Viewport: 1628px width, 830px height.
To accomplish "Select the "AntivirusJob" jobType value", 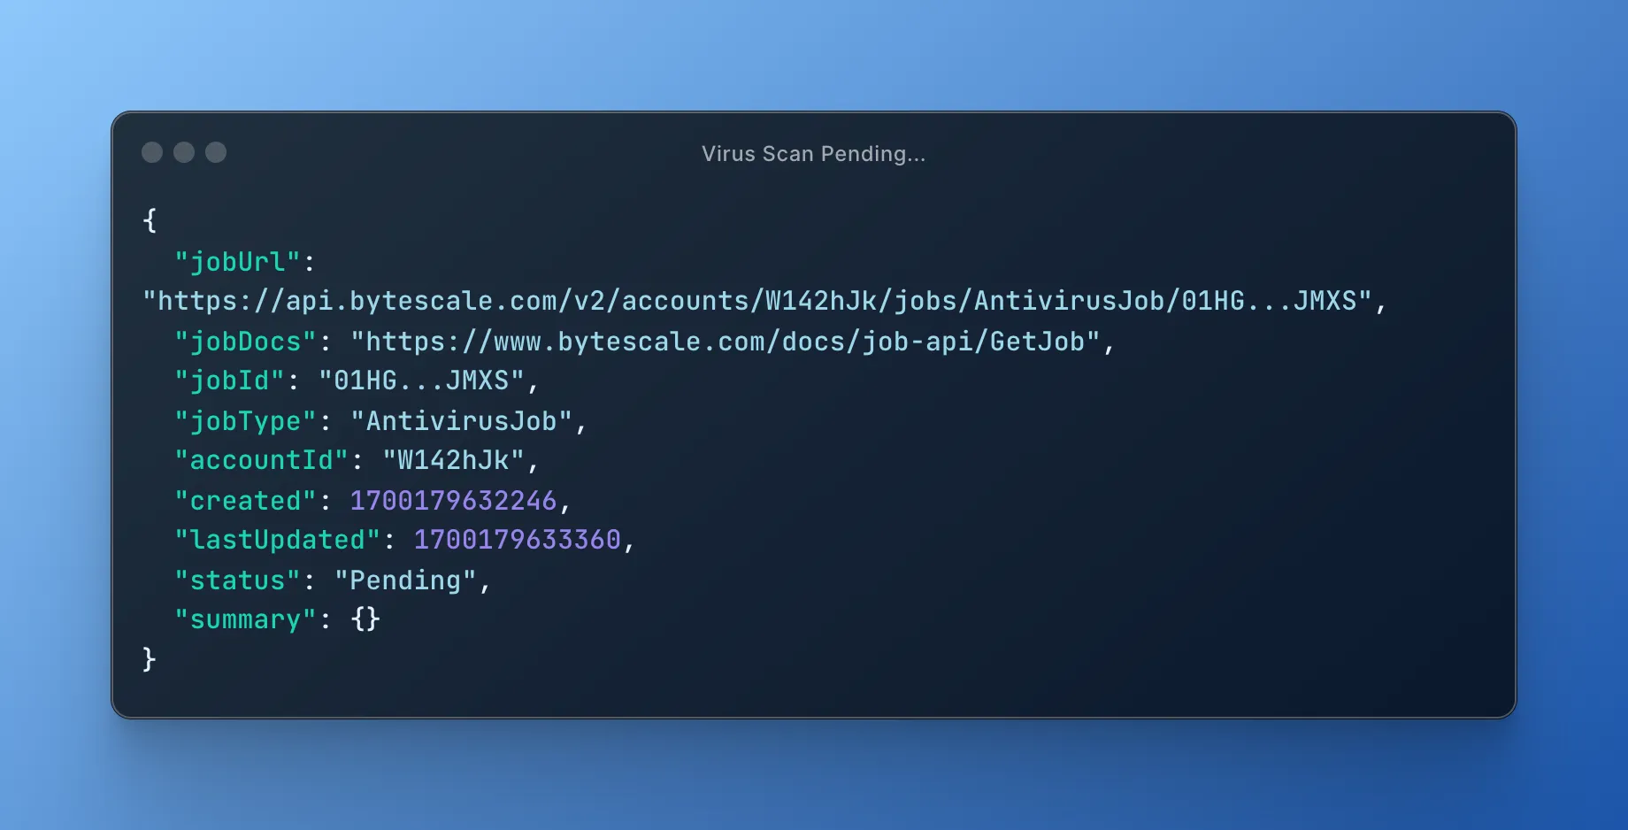I will point(461,421).
